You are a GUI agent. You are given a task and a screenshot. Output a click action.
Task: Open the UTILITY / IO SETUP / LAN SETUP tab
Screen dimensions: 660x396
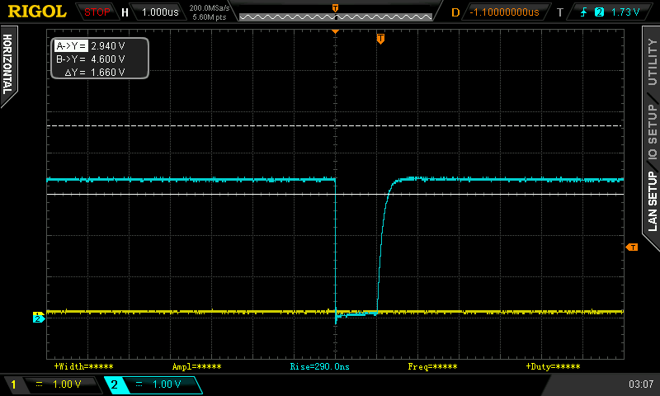point(652,135)
